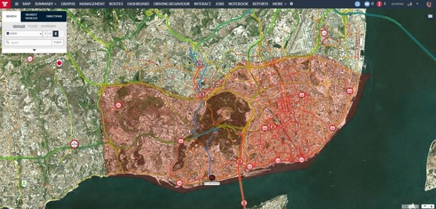Screen dimensions: 436x209
Task: Click the dark trash clear icon
Action: click(56, 34)
